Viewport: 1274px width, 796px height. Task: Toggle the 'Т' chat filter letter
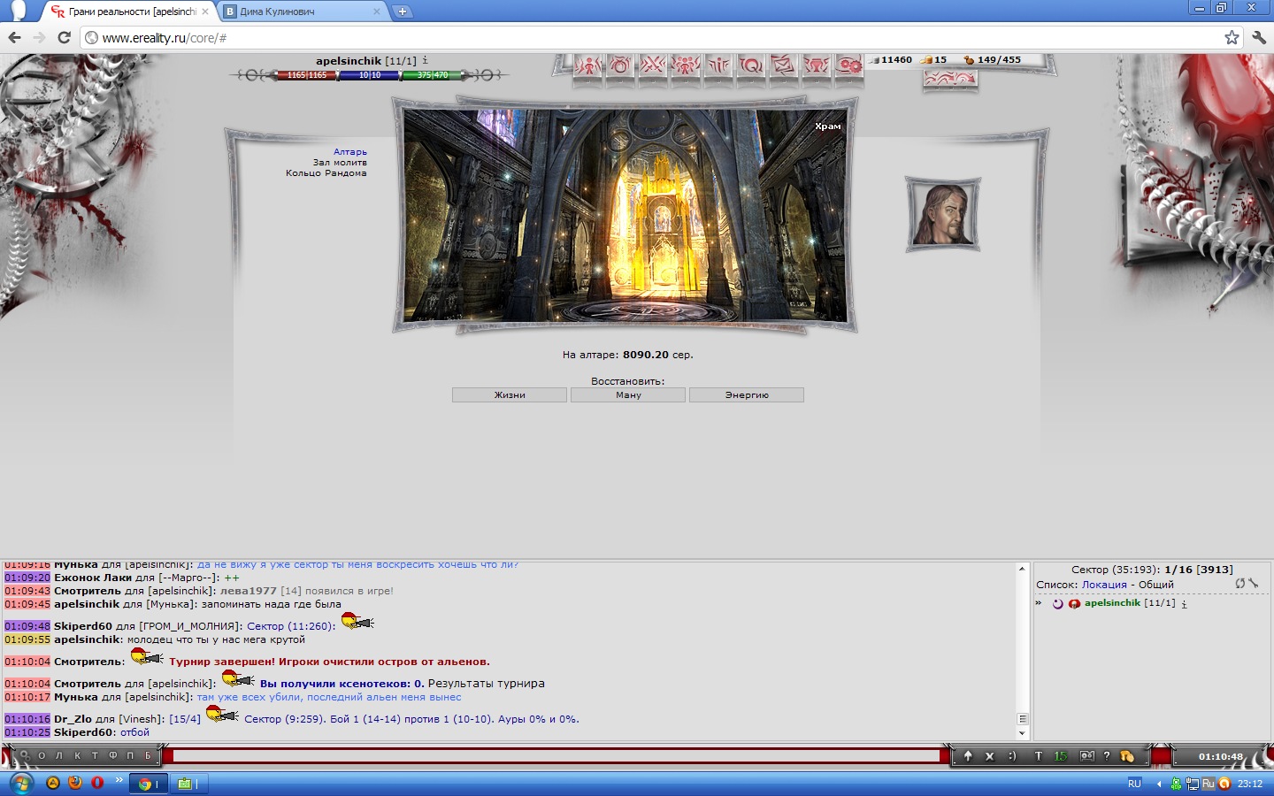(95, 756)
